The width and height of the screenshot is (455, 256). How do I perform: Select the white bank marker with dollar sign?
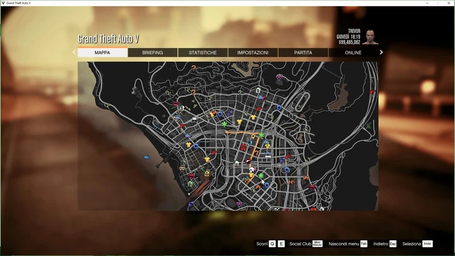[258, 90]
